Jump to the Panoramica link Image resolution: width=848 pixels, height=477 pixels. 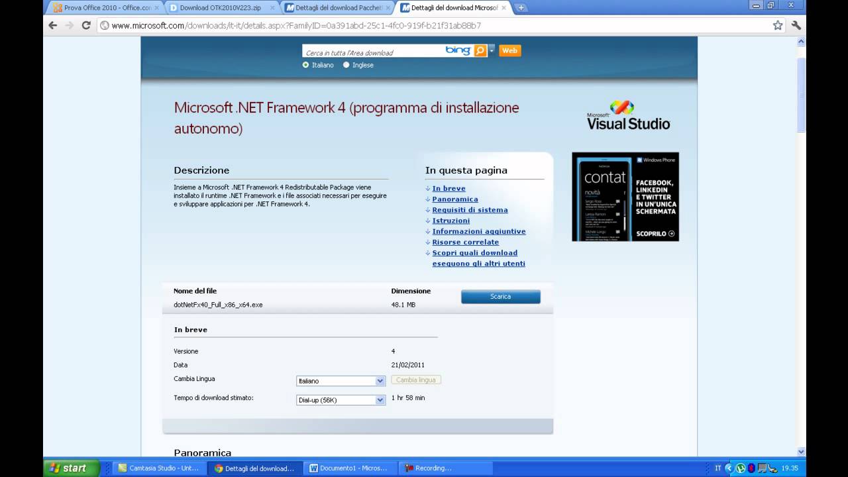pyautogui.click(x=455, y=199)
